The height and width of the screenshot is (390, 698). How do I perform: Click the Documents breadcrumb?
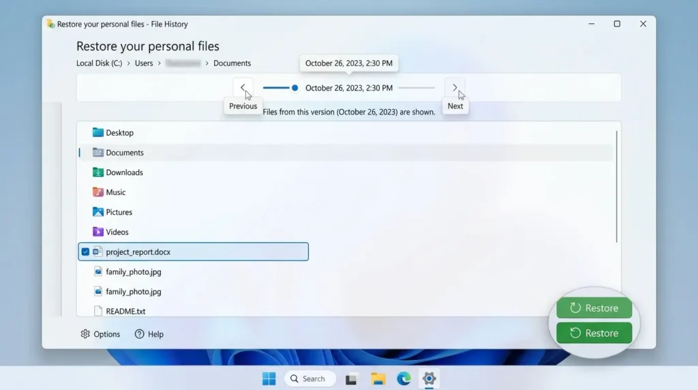232,63
